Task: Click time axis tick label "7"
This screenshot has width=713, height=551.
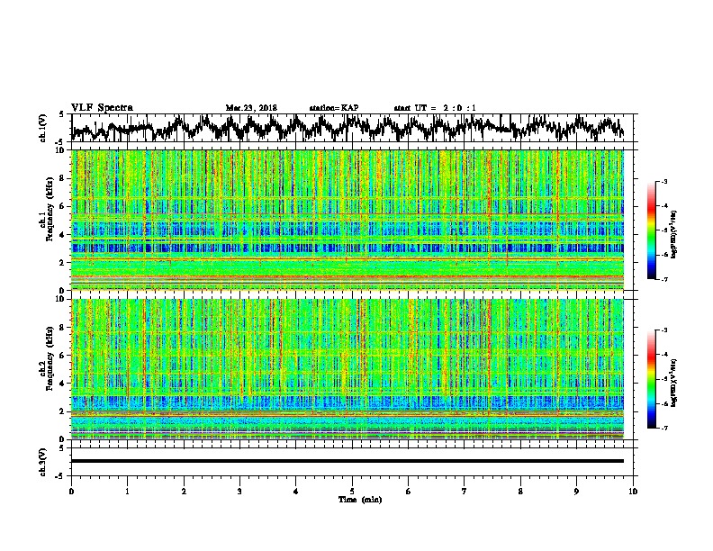Action: 465,492
